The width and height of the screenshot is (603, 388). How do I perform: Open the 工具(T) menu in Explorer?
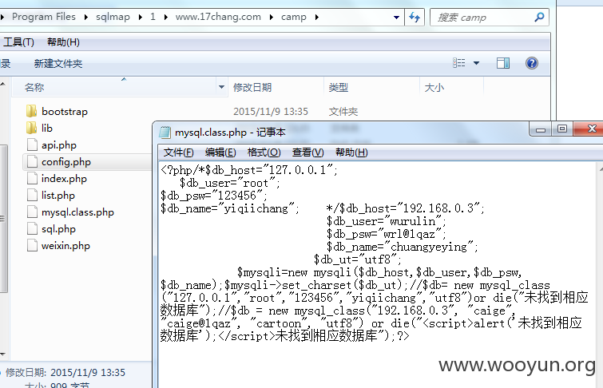[18, 42]
